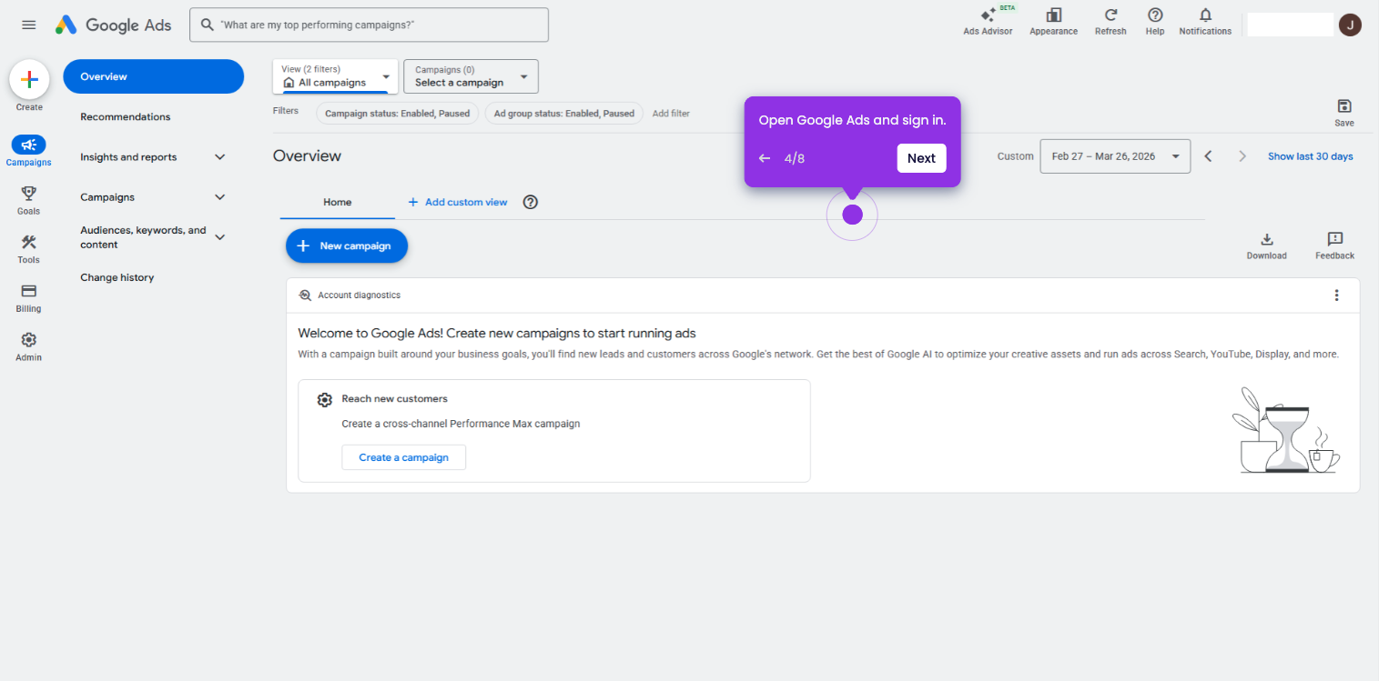Click the multicolor Create plus button

[x=29, y=80]
